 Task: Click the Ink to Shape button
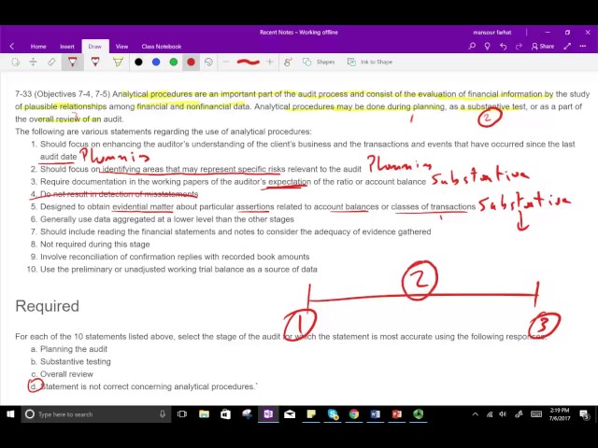point(370,63)
